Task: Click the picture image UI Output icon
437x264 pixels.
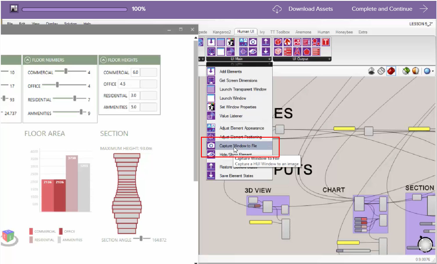Action: (x=297, y=42)
